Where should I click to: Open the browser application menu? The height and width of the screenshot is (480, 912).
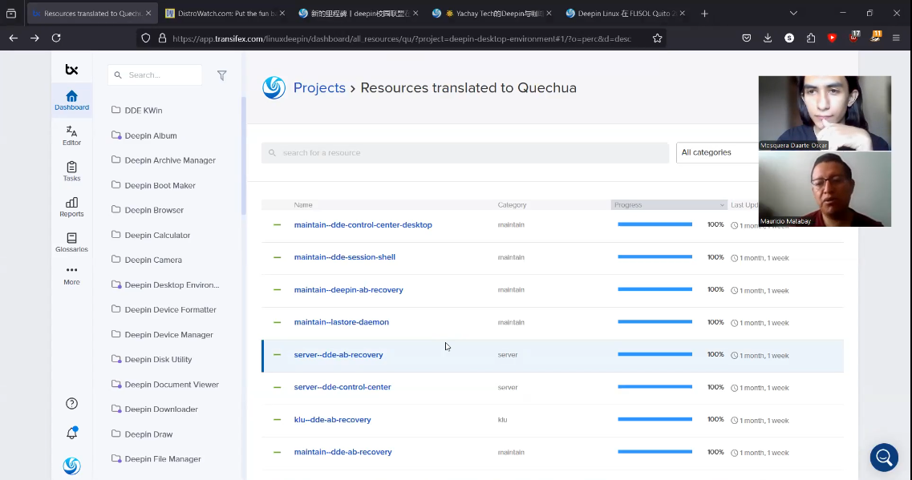pyautogui.click(x=896, y=38)
